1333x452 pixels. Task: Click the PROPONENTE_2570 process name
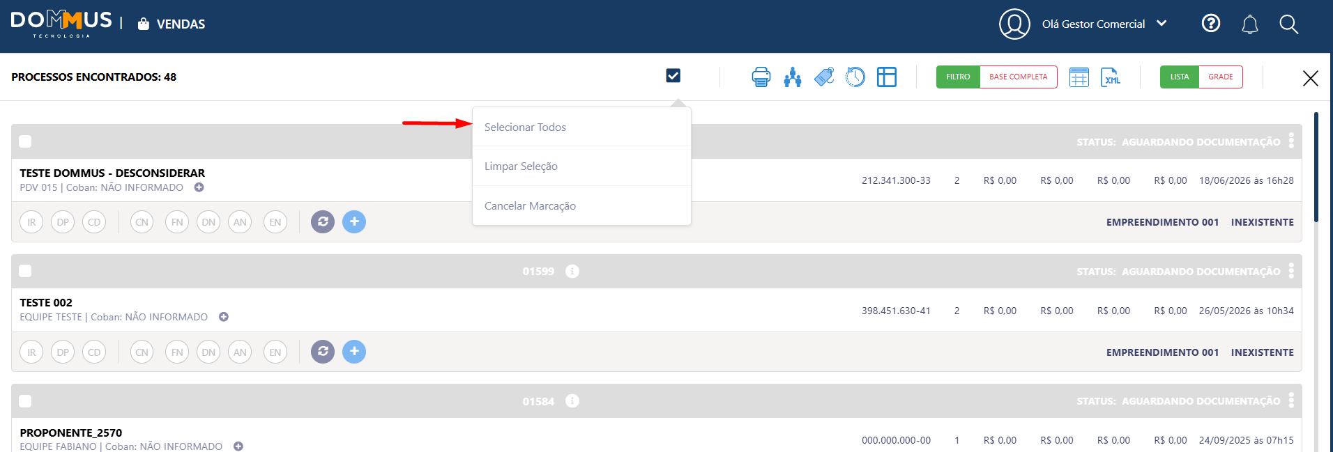(x=71, y=432)
